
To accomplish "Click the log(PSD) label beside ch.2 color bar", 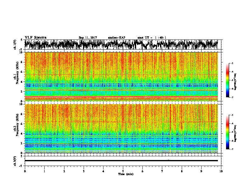I will coord(235,133).
